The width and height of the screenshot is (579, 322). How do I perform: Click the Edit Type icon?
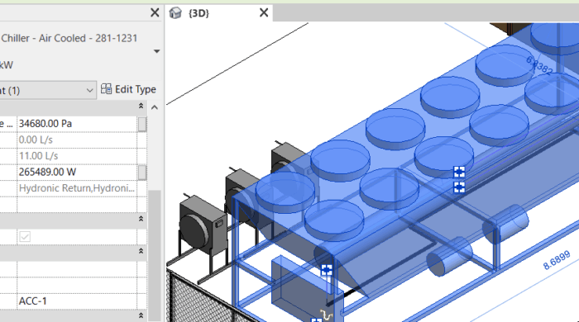[x=107, y=89]
